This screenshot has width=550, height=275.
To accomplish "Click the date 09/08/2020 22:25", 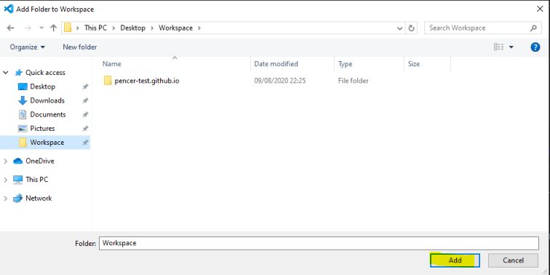I will (280, 81).
